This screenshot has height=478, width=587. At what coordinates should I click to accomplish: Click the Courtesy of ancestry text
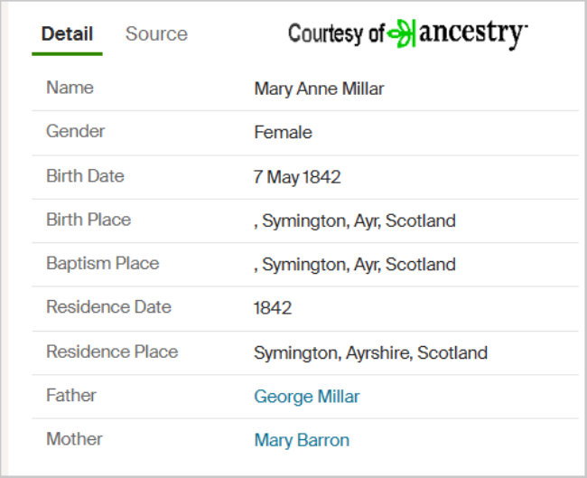tap(407, 33)
